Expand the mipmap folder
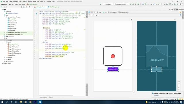Screen dimensions: 184x104 coord(5,57)
